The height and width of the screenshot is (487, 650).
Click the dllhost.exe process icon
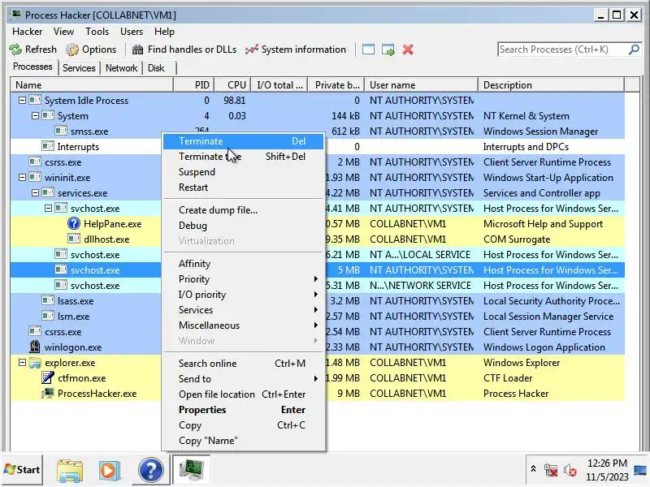[x=74, y=239]
